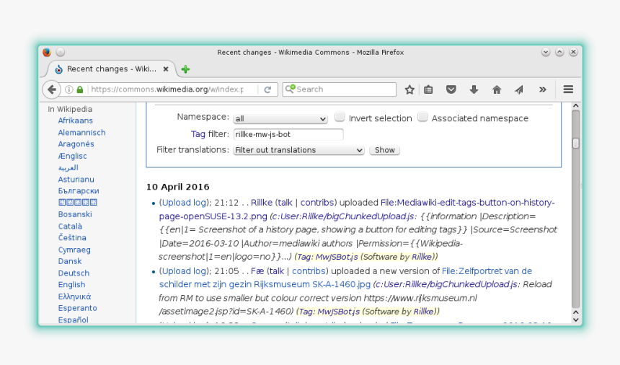
Task: Switch to Afrikaans Wikipedia
Action: coord(76,120)
